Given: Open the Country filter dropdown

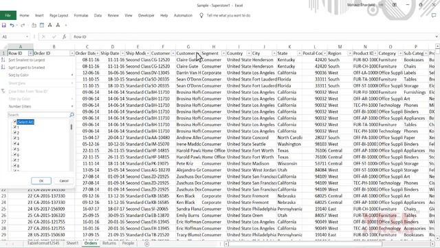Looking at the screenshot, I should 249,54.
